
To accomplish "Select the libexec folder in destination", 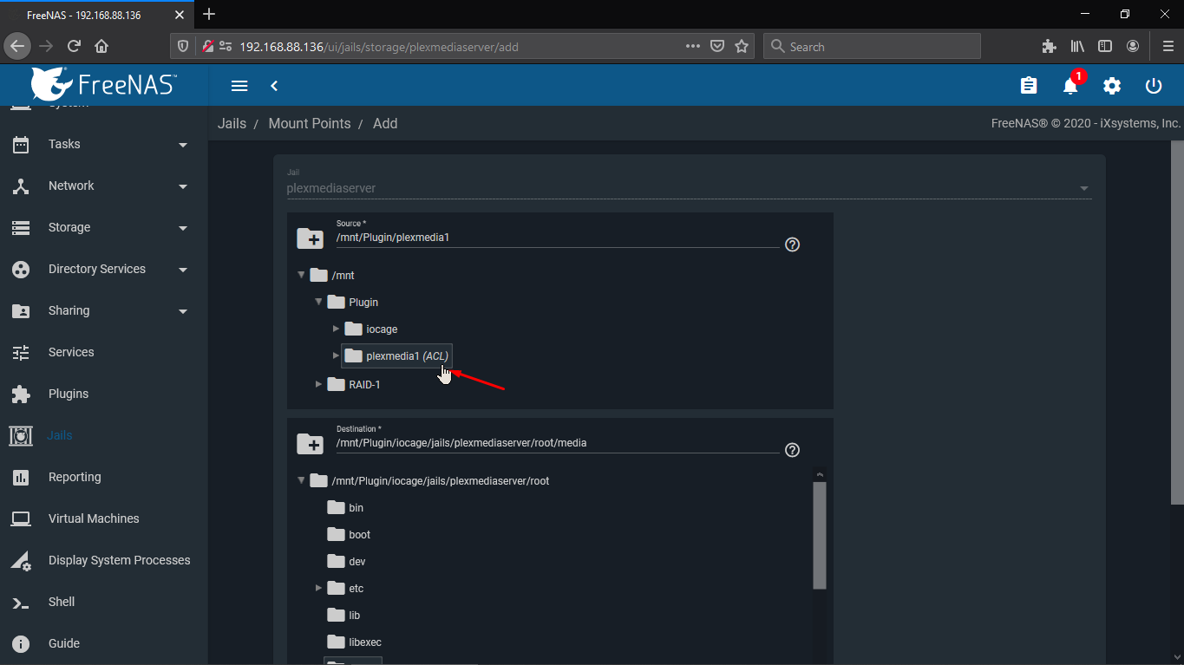I will 354,642.
